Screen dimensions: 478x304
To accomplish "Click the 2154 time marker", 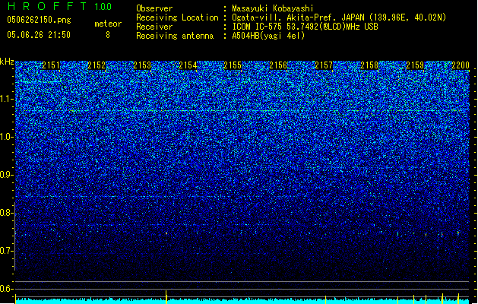I will click(x=188, y=65).
